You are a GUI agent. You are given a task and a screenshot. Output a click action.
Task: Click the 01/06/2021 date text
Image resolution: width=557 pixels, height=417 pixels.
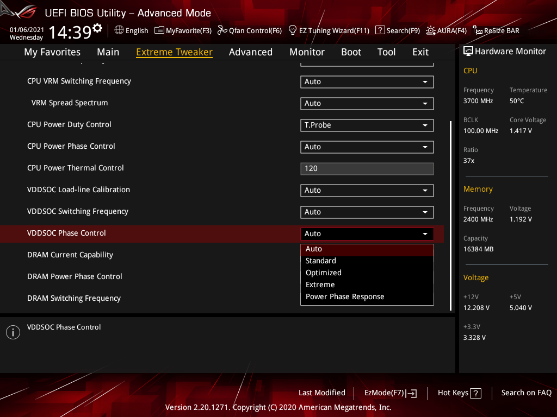point(27,30)
